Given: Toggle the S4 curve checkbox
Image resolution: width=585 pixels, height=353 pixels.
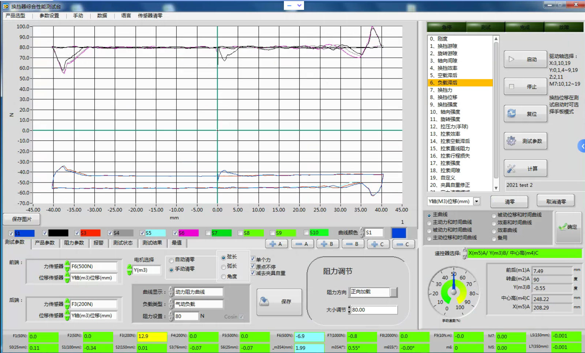Looking at the screenshot, I should pos(110,233).
